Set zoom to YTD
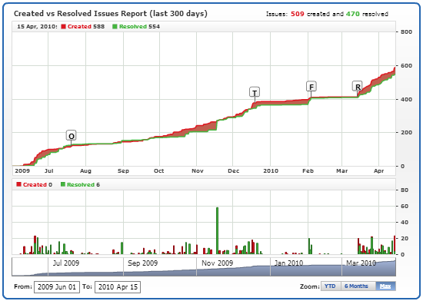The height and width of the screenshot is (301, 423). (330, 286)
